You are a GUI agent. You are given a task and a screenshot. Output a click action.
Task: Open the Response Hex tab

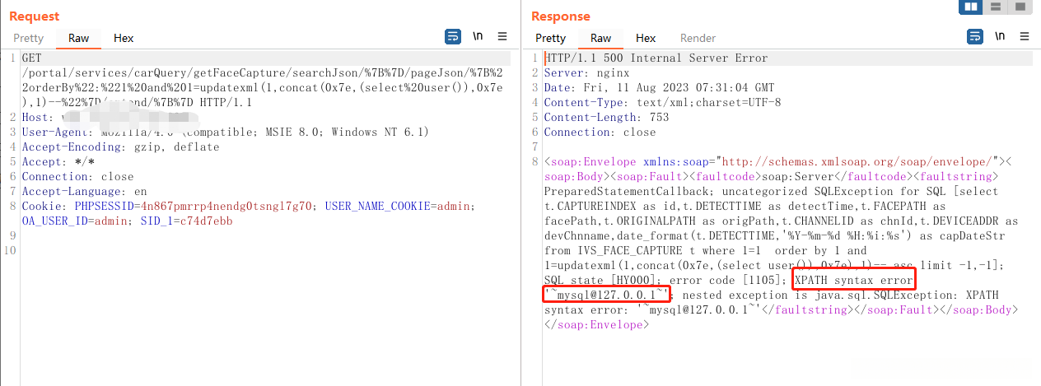[646, 38]
